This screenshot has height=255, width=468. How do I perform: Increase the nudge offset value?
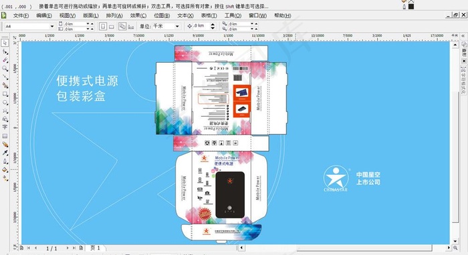[x=213, y=25]
